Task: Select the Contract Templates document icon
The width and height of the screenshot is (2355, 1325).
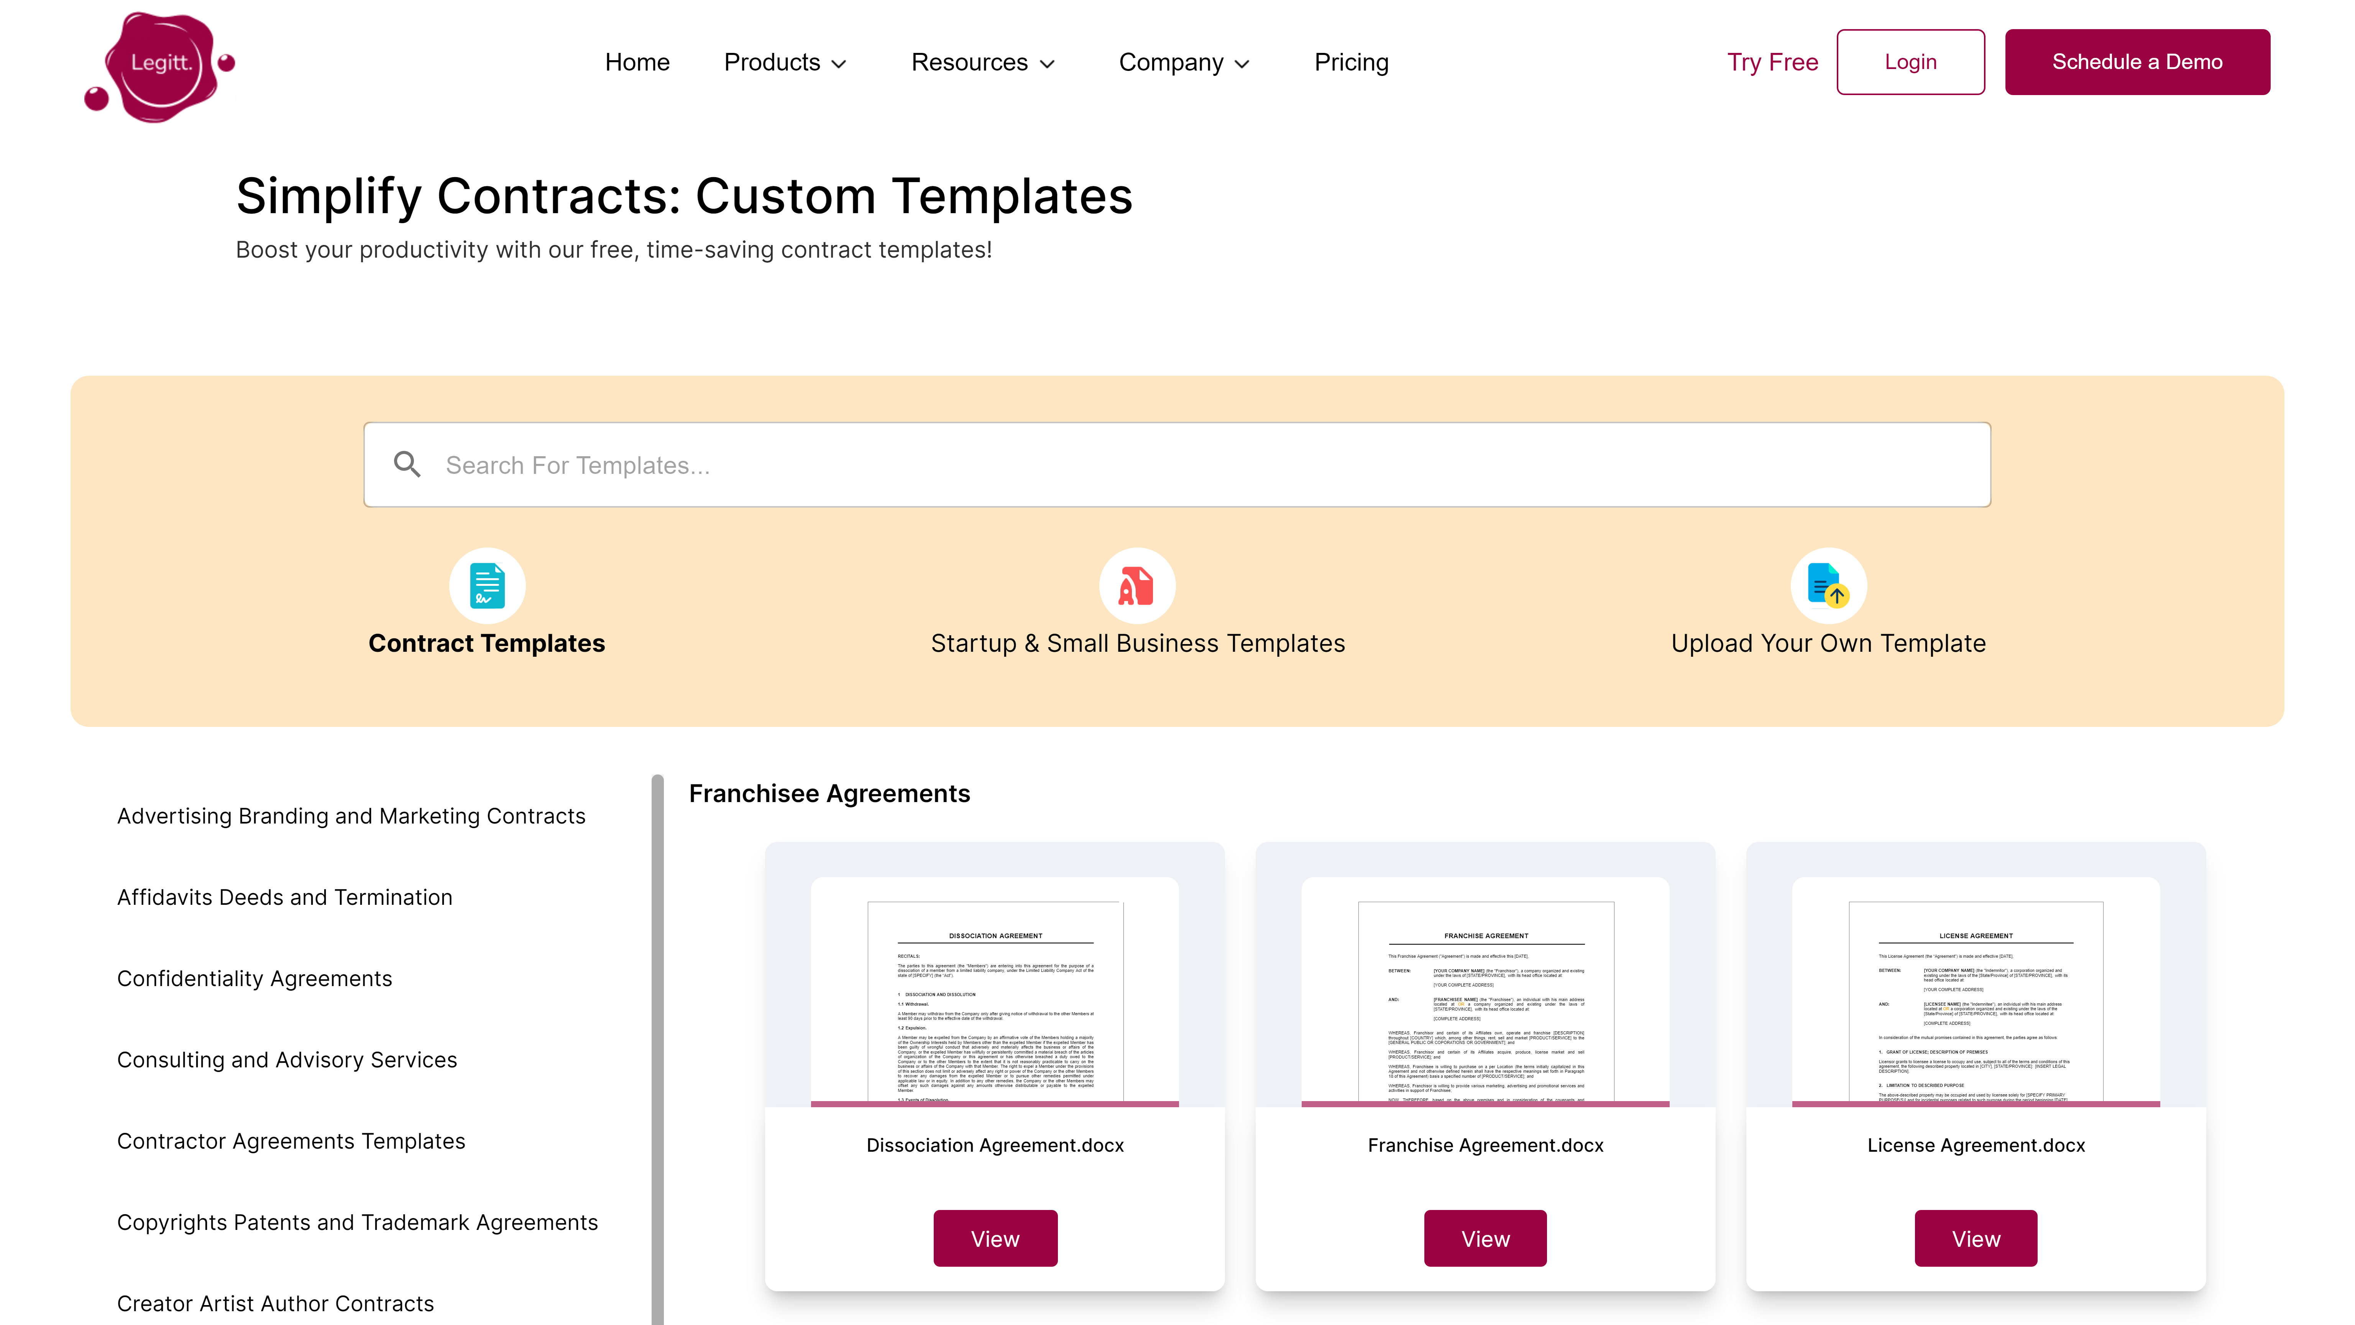Action: 486,585
